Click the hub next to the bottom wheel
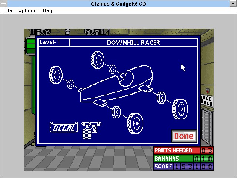The width and height of the screenshot is (237, 178). tap(116, 112)
